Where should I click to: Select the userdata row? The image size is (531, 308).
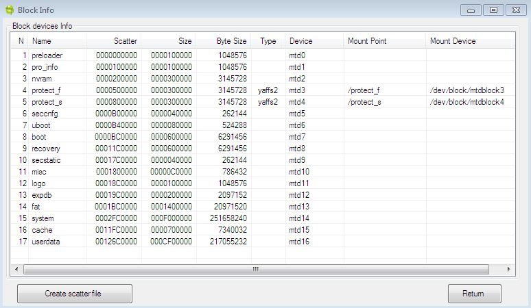point(263,242)
